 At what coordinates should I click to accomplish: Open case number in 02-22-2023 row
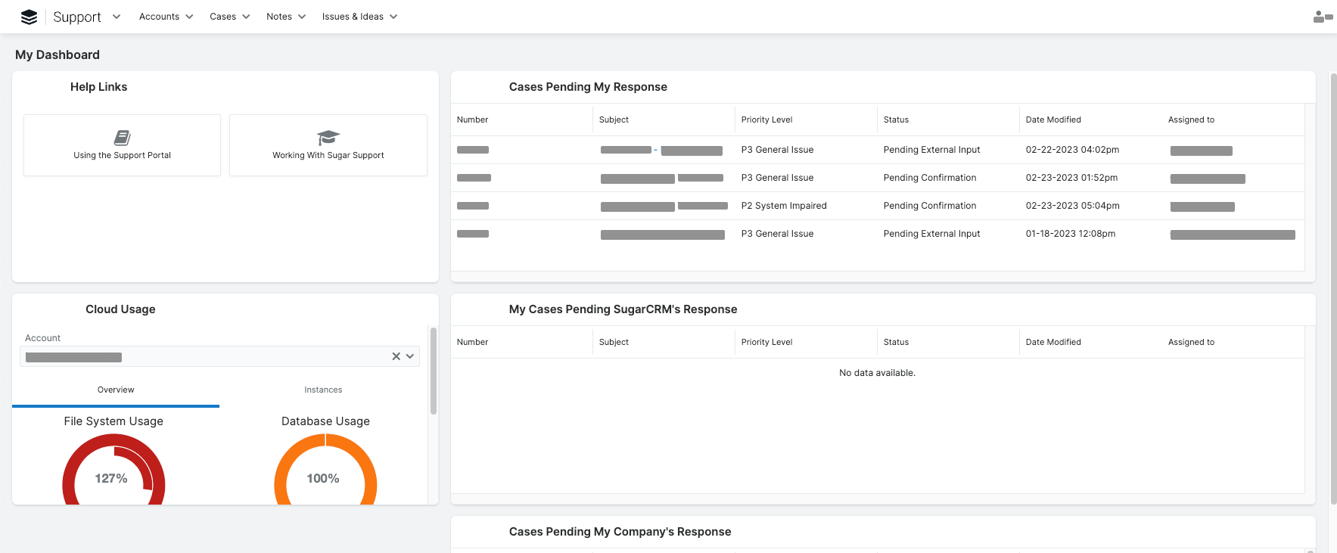click(473, 150)
